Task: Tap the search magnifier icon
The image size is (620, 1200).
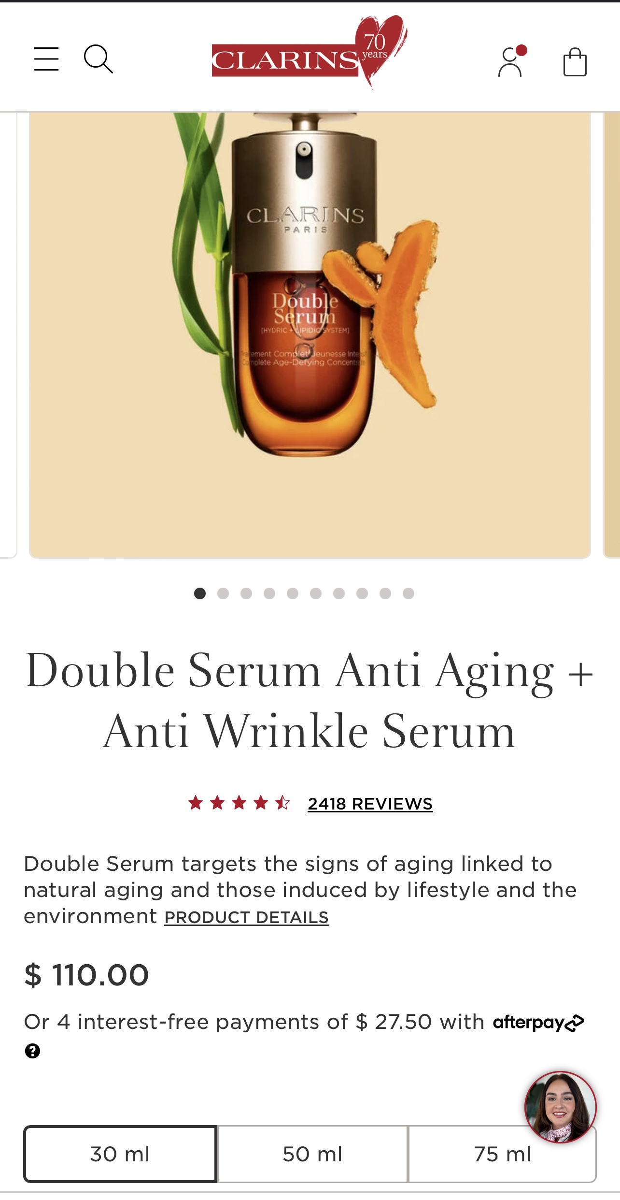Action: (99, 59)
